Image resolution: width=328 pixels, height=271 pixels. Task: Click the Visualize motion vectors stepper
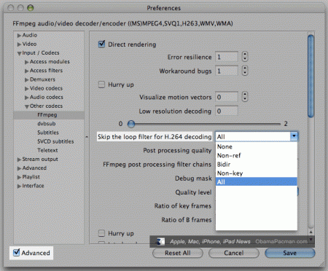[245, 97]
